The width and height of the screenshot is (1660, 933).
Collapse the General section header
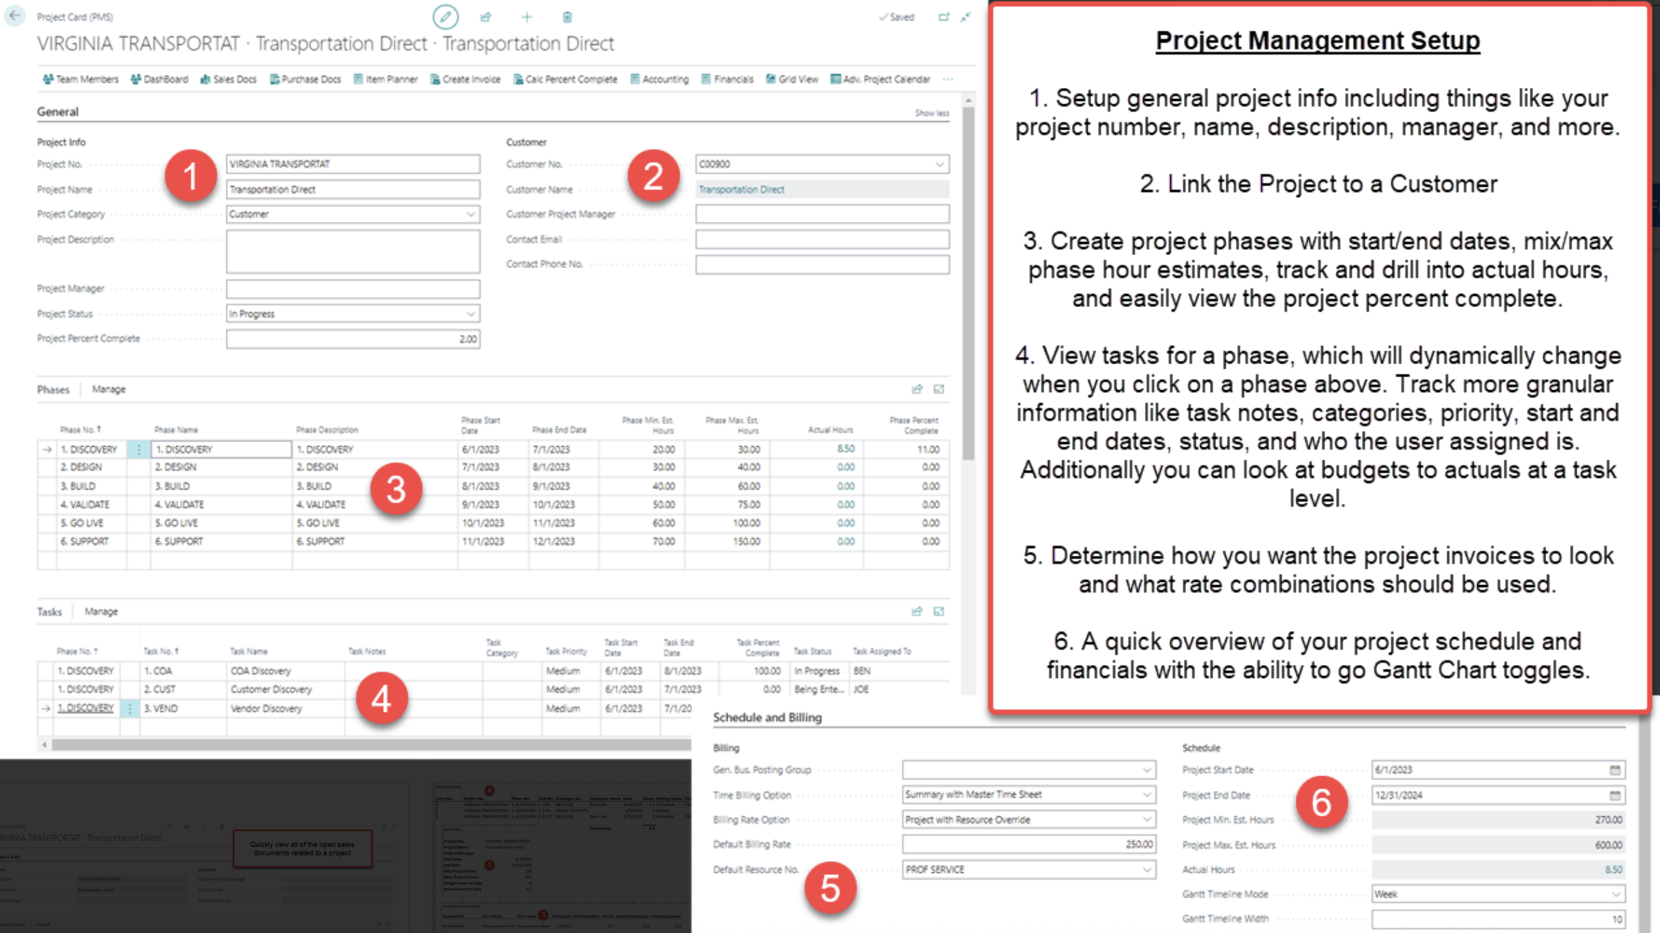pyautogui.click(x=58, y=112)
